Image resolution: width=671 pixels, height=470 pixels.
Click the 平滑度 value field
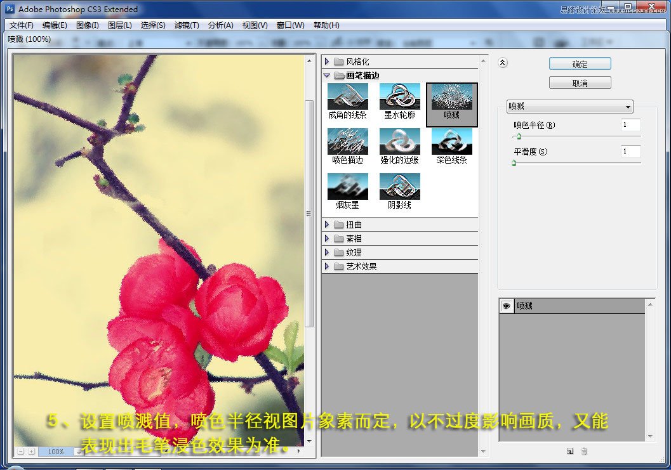631,152
